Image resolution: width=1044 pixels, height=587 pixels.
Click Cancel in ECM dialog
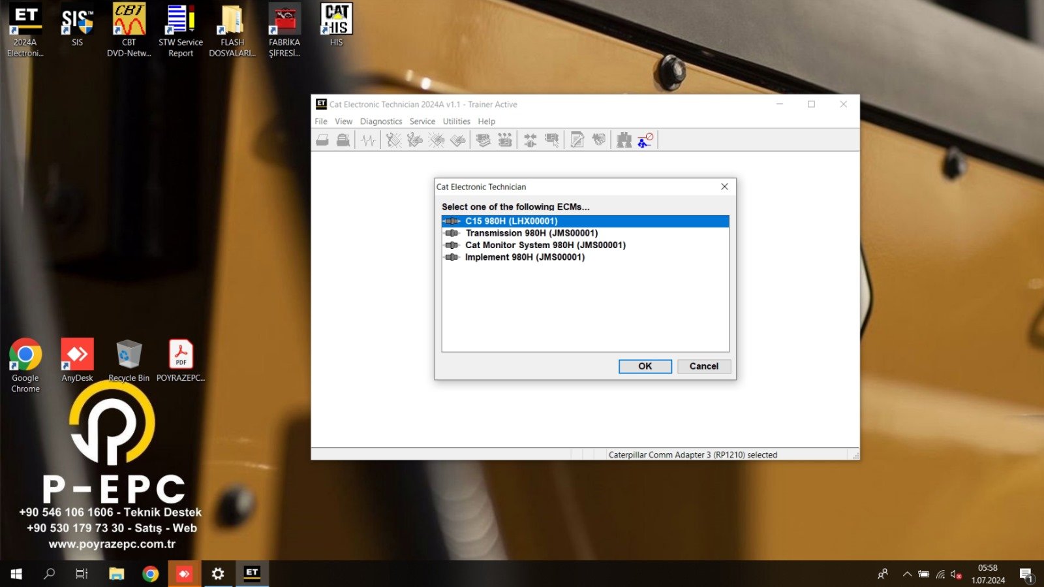pos(704,366)
